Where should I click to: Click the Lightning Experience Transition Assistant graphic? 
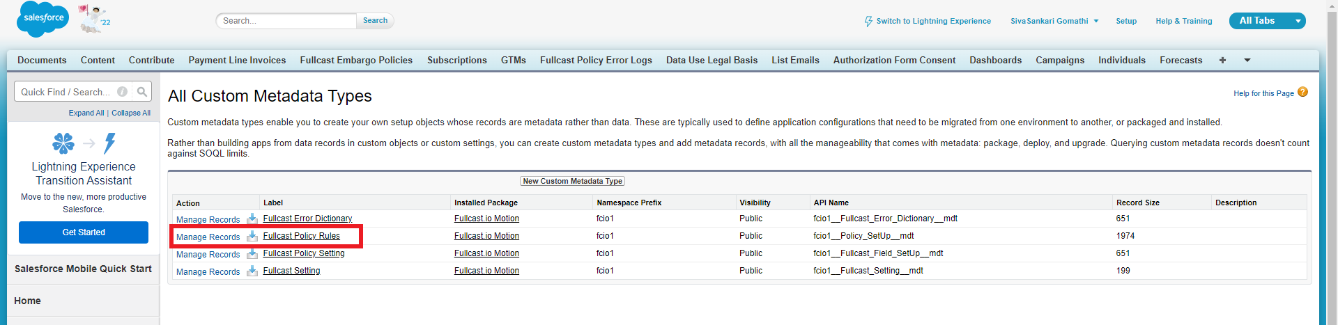tap(84, 143)
